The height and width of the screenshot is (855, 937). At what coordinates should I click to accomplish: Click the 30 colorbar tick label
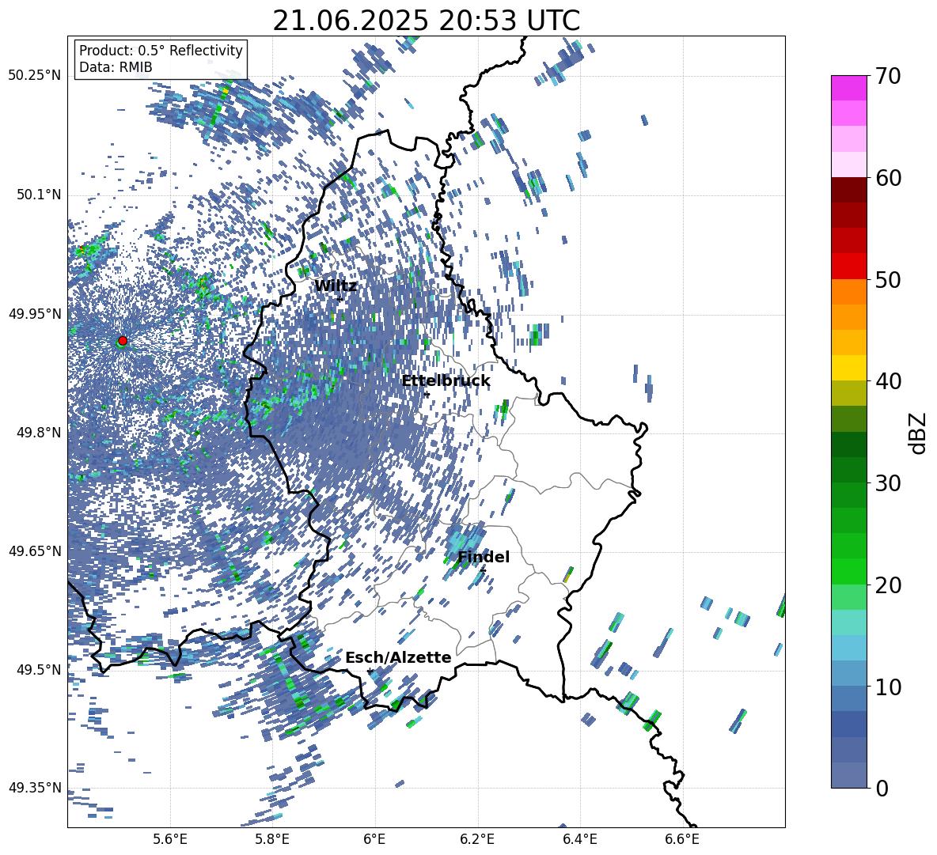click(x=888, y=482)
